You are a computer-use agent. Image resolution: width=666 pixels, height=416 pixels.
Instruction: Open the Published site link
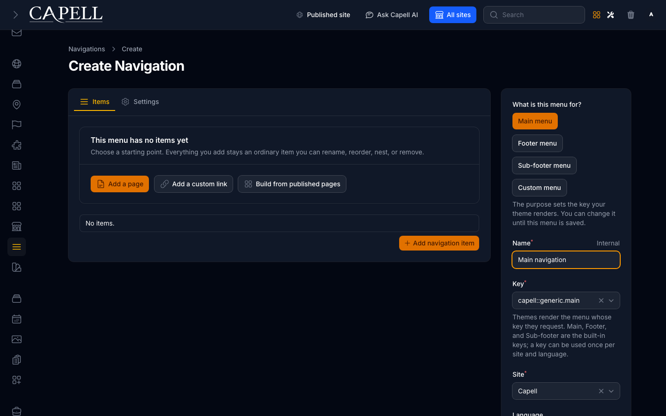pos(323,15)
